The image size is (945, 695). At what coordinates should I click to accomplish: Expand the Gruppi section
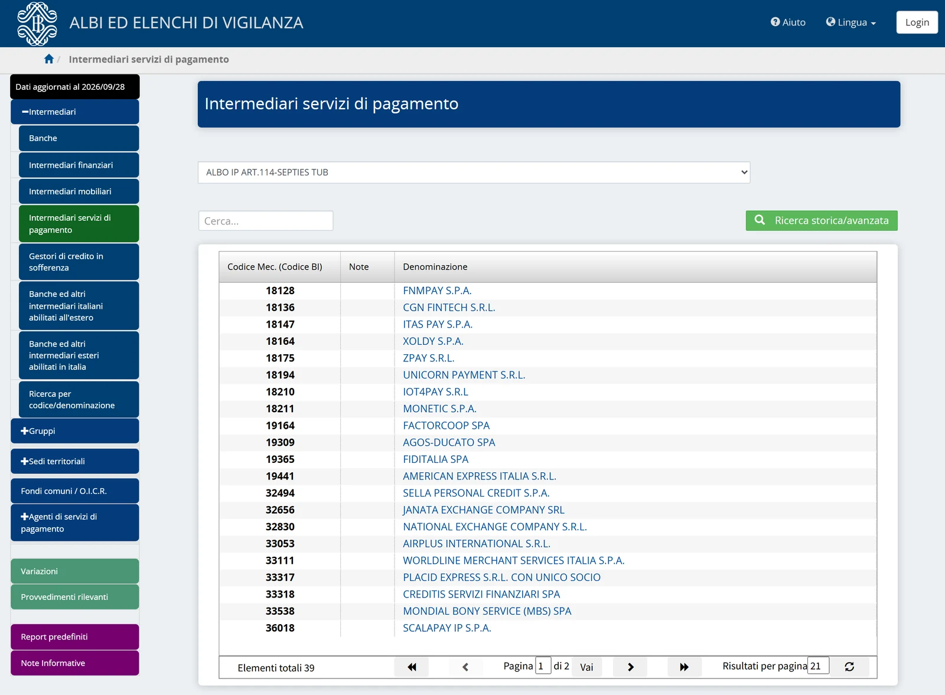(x=75, y=431)
